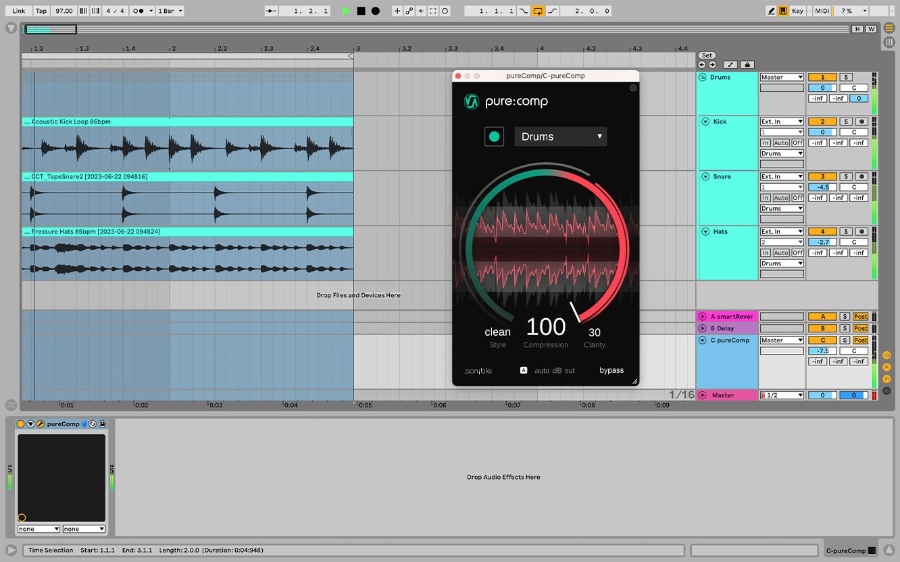The width and height of the screenshot is (900, 562).
Task: Click the Link button
Action: point(19,11)
